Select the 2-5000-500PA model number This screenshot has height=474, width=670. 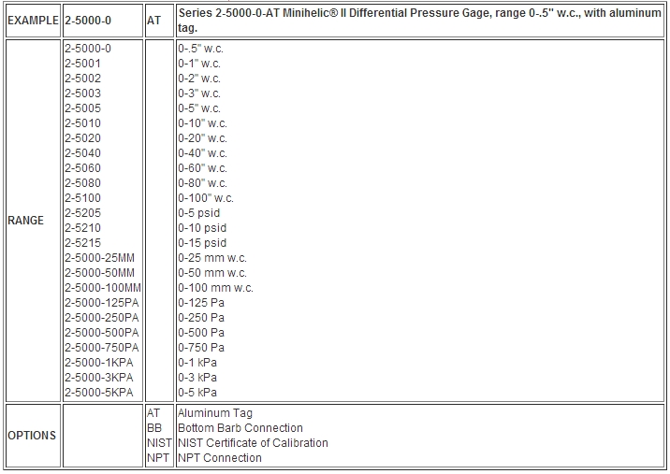coord(102,333)
